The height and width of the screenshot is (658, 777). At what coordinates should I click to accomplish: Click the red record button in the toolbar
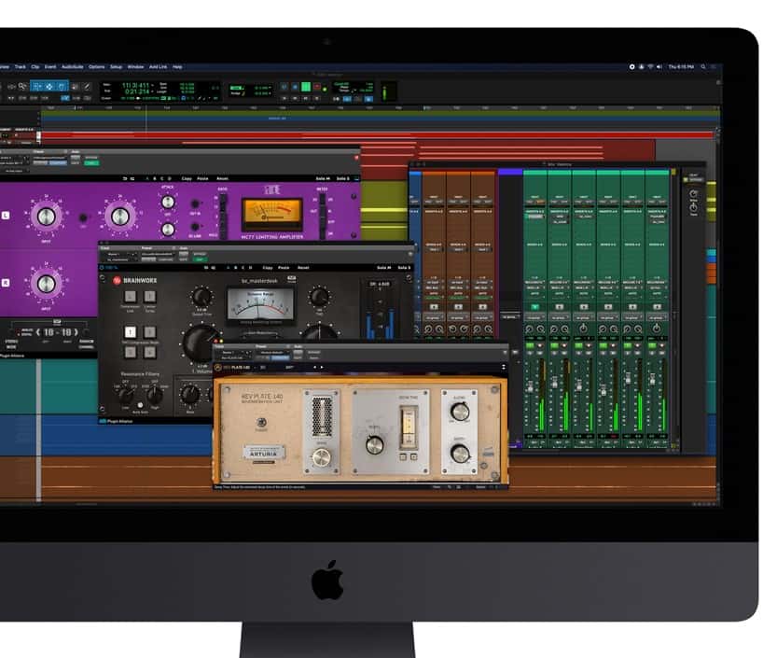(x=316, y=88)
